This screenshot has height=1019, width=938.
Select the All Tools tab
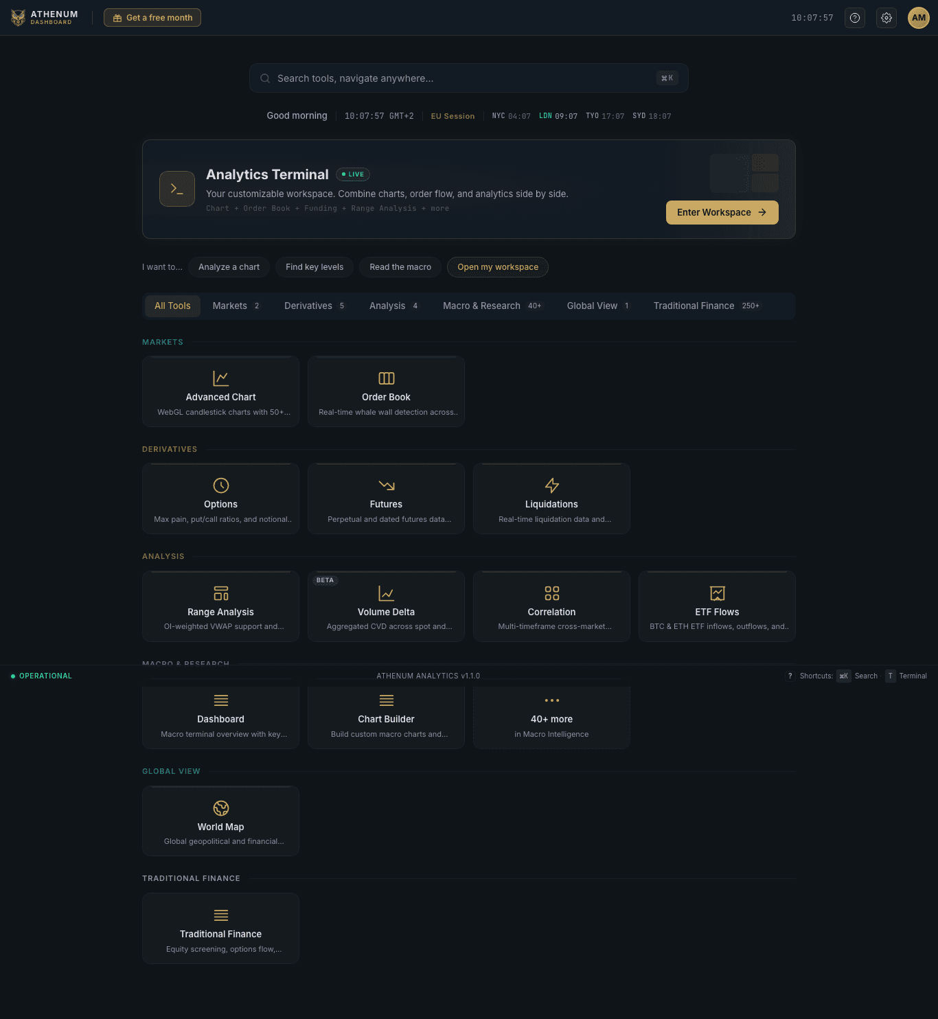click(172, 306)
